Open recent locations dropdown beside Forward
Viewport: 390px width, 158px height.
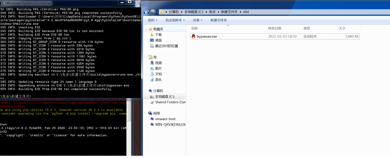coord(157,12)
